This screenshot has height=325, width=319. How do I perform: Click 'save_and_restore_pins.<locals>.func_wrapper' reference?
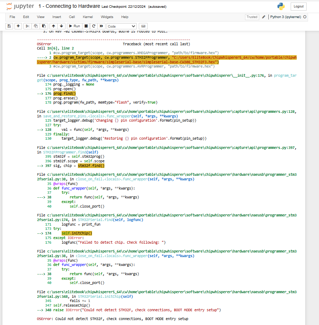[87, 116]
